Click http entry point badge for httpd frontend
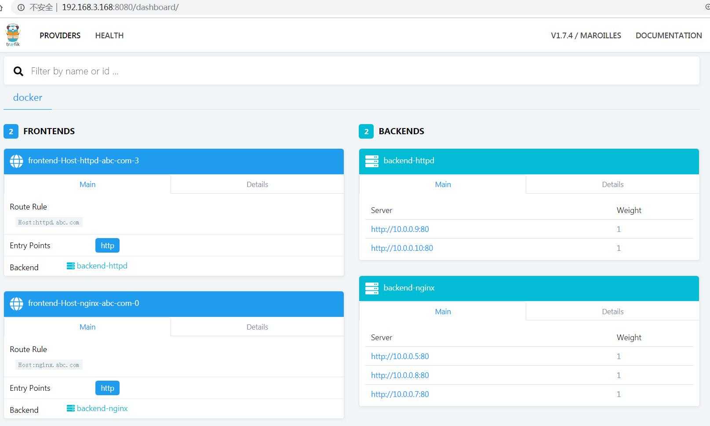This screenshot has width=710, height=426. pyautogui.click(x=107, y=246)
